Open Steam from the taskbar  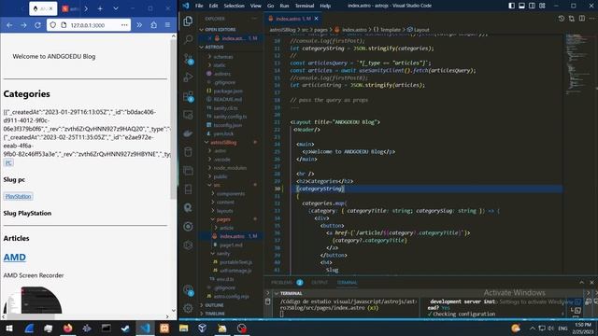click(125, 328)
